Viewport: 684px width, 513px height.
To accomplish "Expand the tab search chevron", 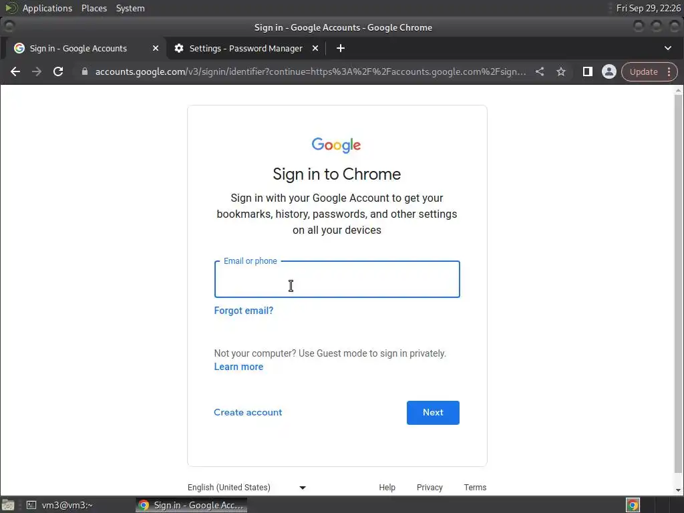I will click(x=668, y=48).
